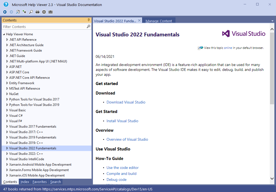
Task: Select .NET Architecture Guide in contents
Action: (x=26, y=45)
